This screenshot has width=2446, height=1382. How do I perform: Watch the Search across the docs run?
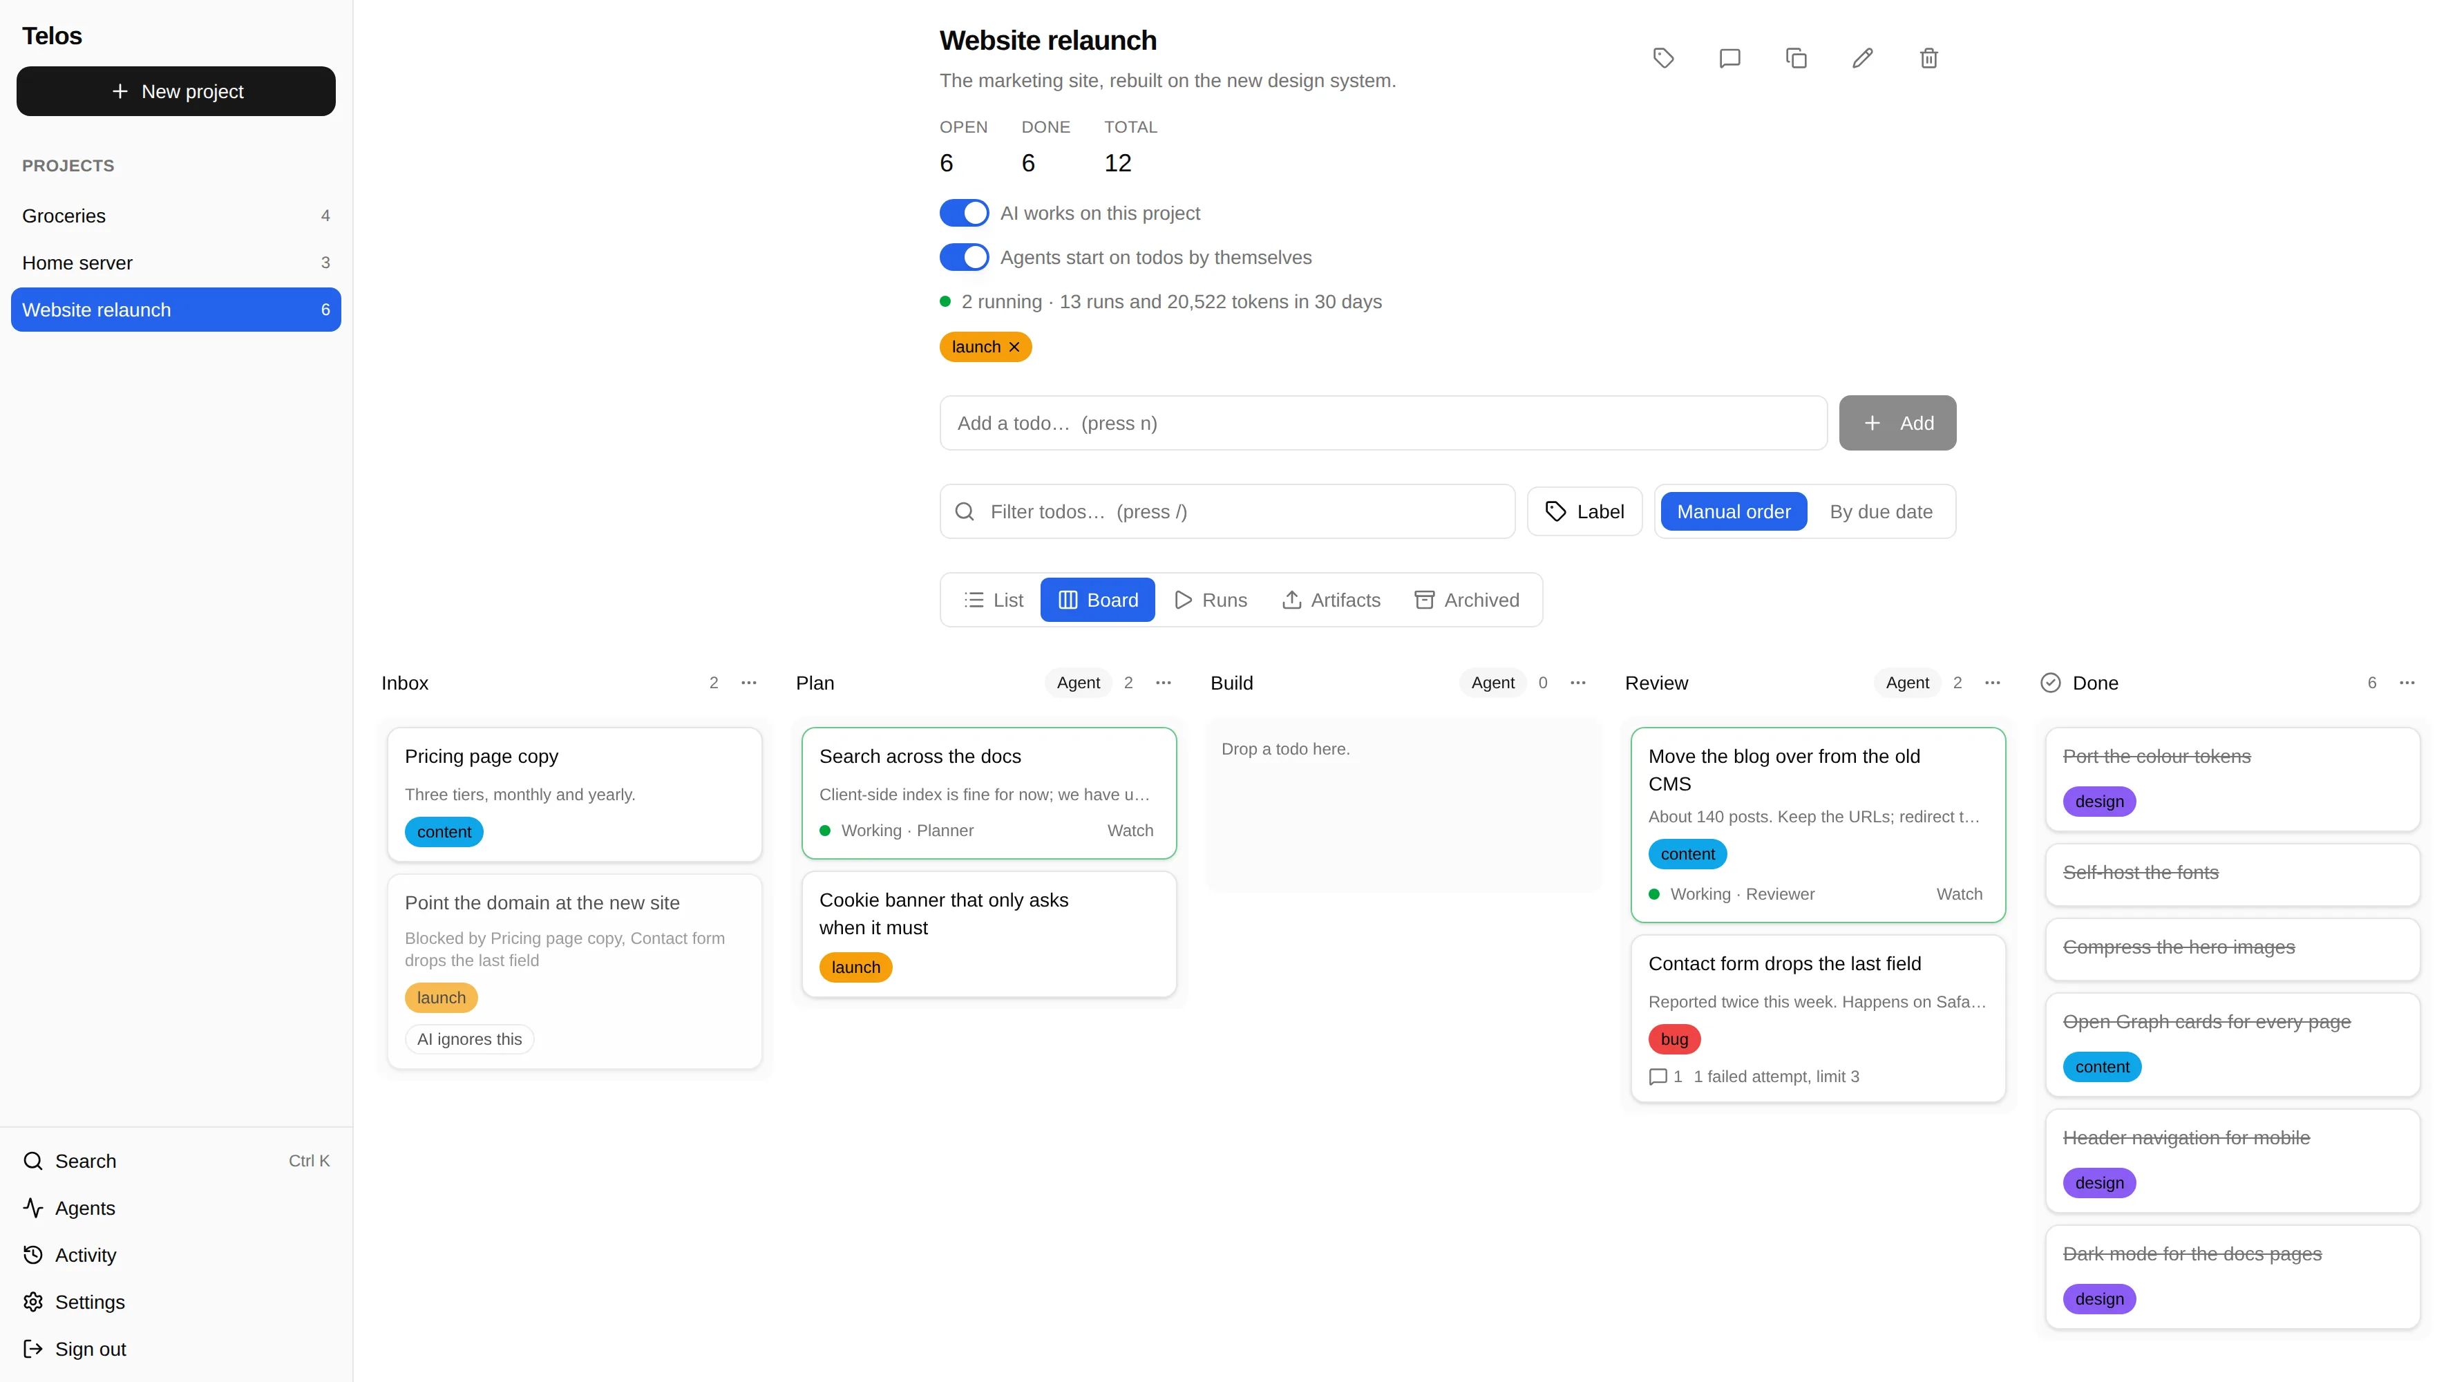[x=1130, y=830]
